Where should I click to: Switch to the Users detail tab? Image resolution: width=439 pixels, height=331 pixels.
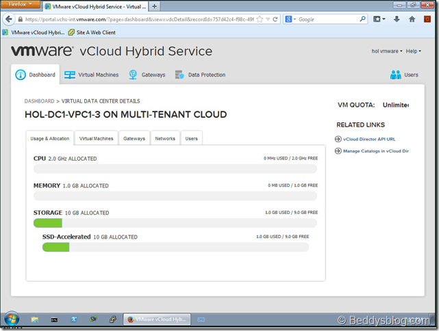(x=192, y=138)
